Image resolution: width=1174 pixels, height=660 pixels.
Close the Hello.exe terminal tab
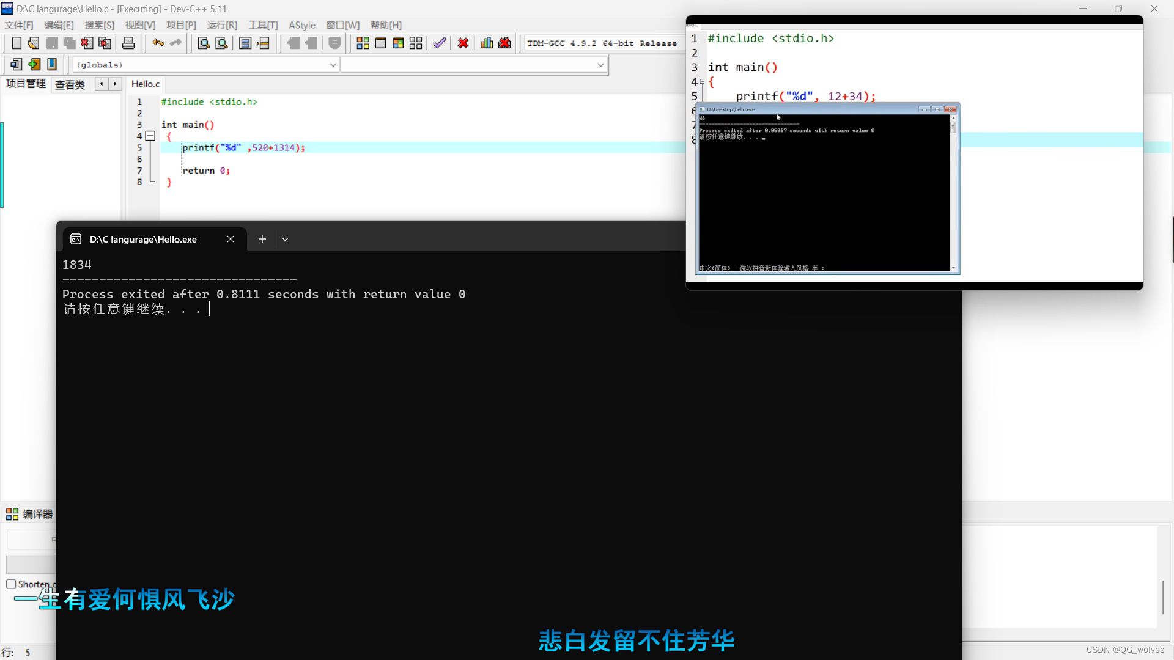point(231,240)
